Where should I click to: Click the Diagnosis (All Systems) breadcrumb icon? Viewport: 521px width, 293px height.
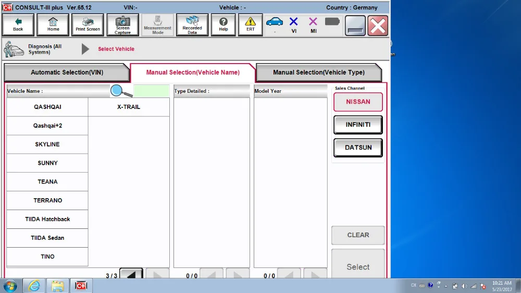tap(14, 49)
